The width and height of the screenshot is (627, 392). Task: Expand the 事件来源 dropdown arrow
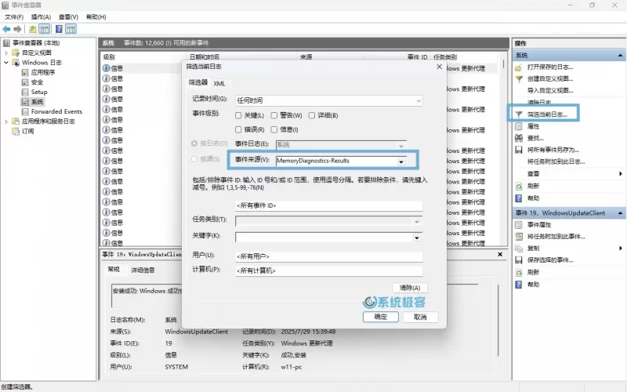click(401, 162)
